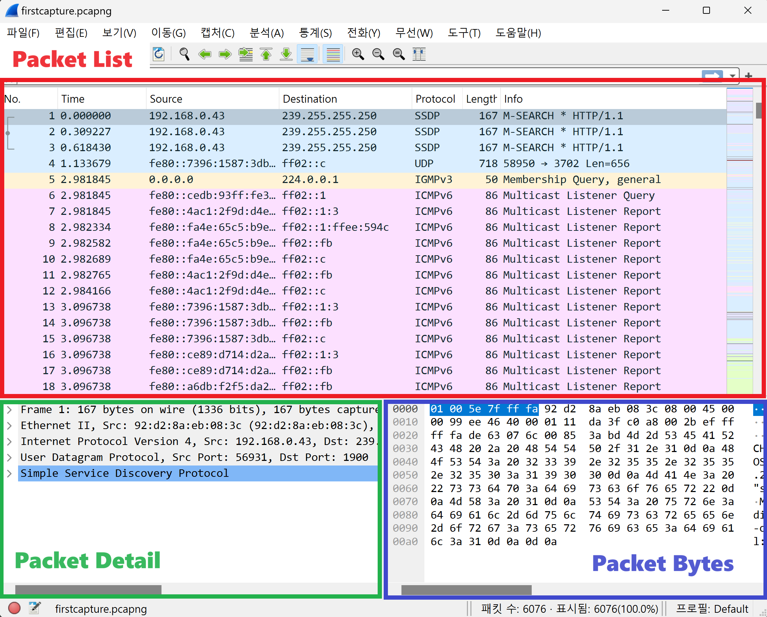Sort by the Protocol column header
This screenshot has height=617, width=767.
[435, 99]
